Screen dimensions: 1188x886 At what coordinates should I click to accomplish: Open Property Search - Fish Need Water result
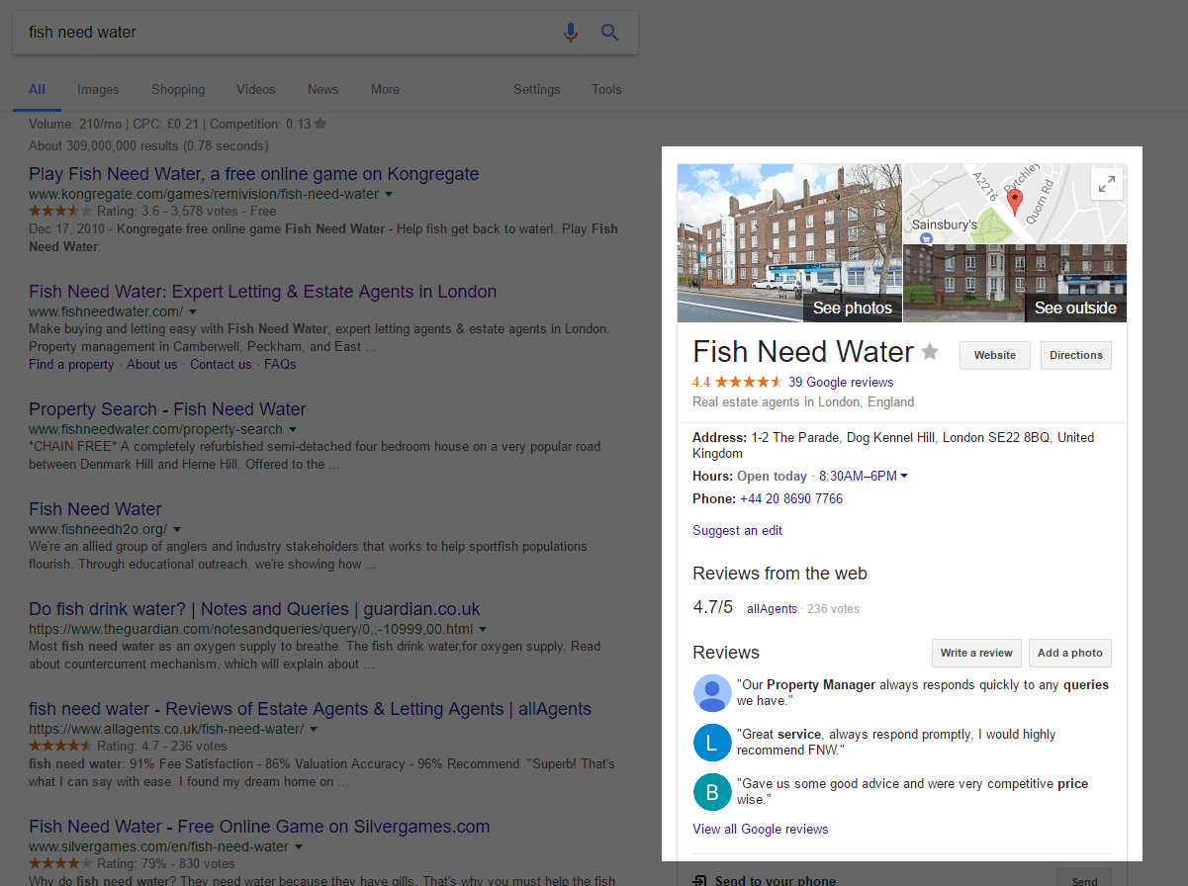coord(167,409)
